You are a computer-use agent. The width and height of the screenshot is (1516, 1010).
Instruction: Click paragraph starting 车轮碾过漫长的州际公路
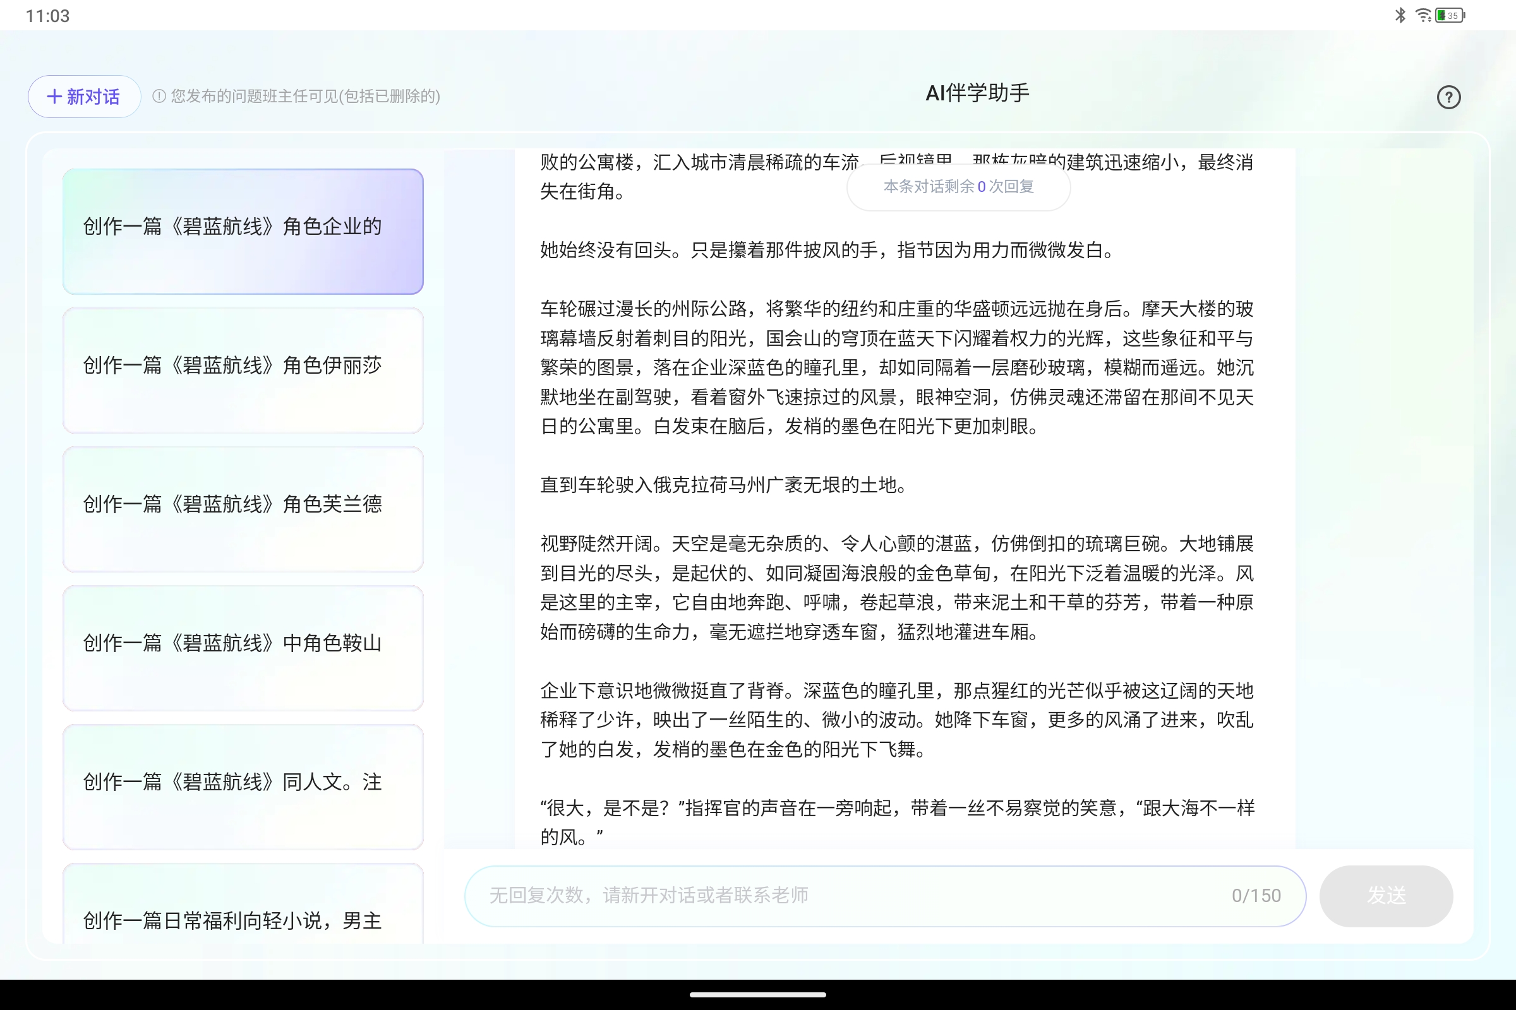[896, 367]
